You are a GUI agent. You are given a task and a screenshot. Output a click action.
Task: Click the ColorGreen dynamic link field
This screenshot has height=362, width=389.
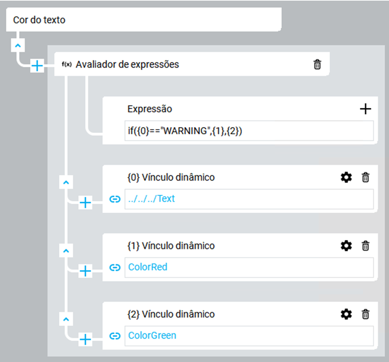point(249,336)
